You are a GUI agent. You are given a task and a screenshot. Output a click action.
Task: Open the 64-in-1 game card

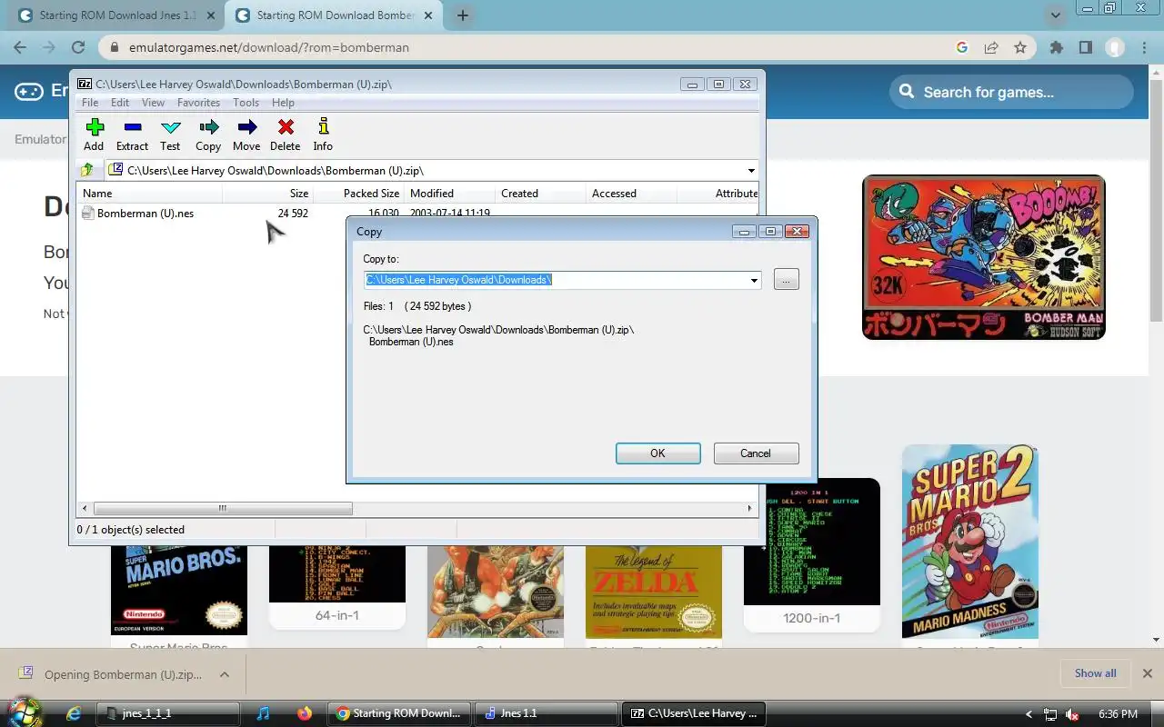coord(337,587)
